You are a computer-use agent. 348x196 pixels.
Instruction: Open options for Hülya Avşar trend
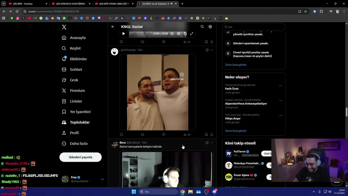point(281,115)
